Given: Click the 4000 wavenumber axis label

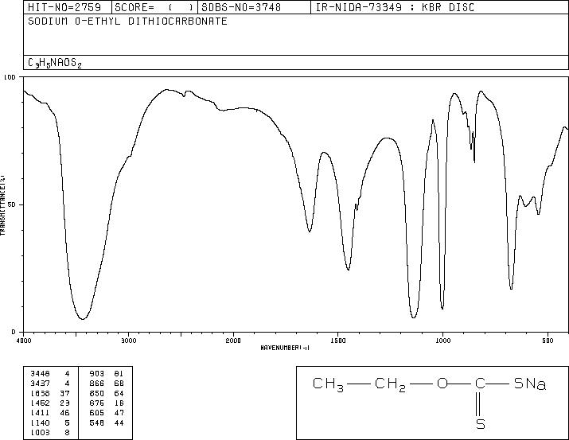Looking at the screenshot, I should click(24, 341).
